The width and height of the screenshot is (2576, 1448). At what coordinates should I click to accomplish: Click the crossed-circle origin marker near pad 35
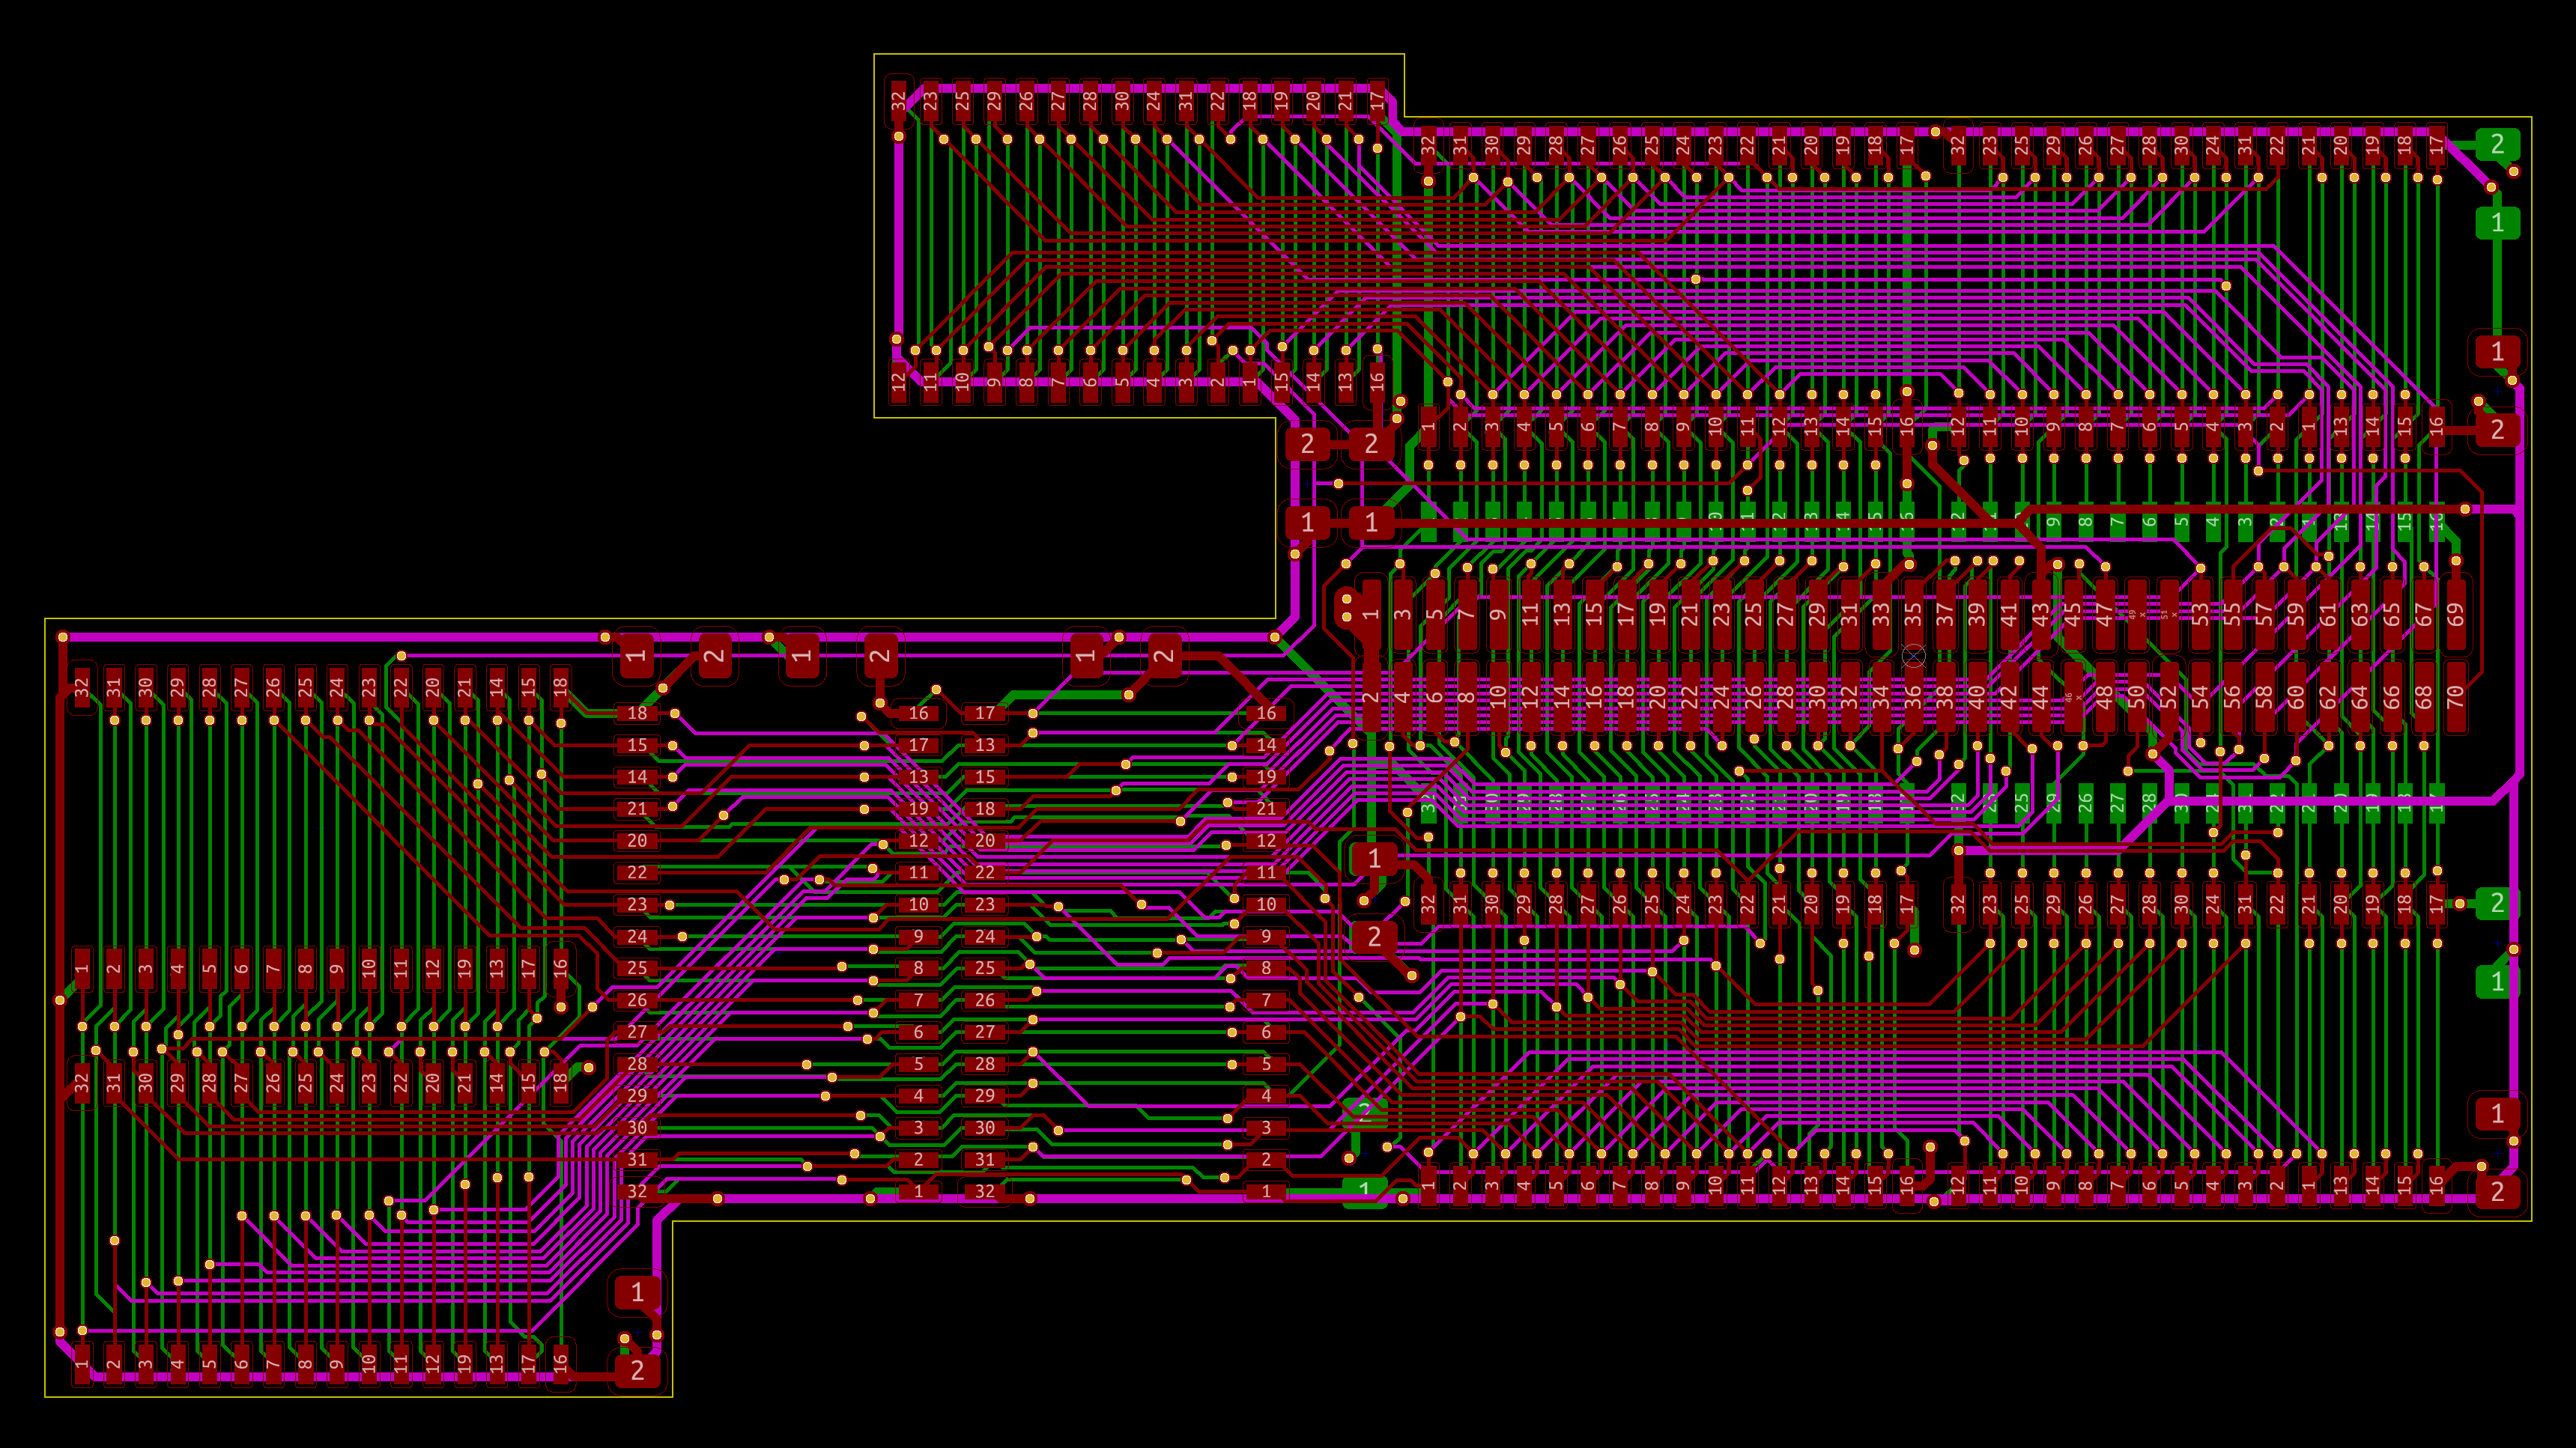pyautogui.click(x=1913, y=656)
